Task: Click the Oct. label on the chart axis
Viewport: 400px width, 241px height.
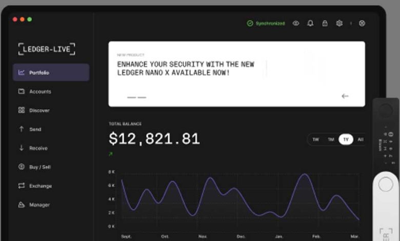Action: 165,236
